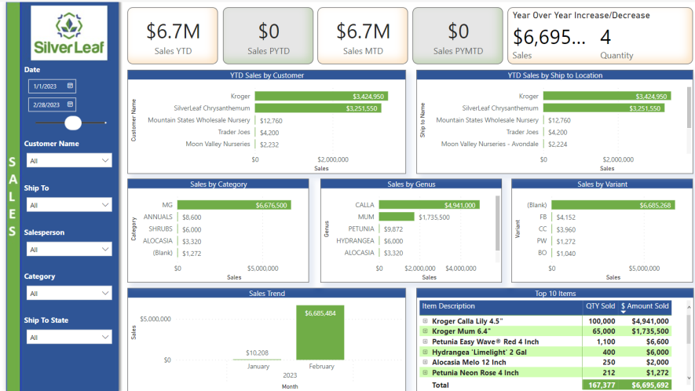Edit the start date field 1/1/2023

(52, 86)
